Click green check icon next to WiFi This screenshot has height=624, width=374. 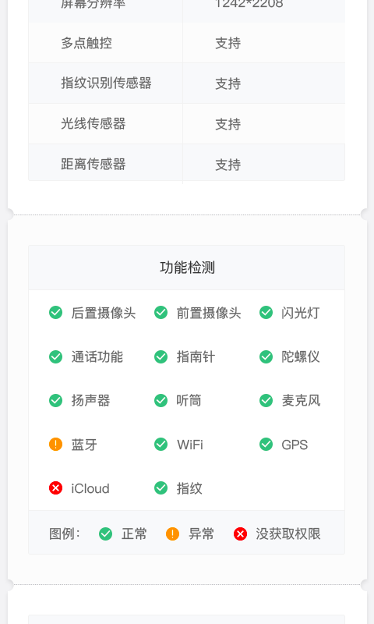[161, 444]
